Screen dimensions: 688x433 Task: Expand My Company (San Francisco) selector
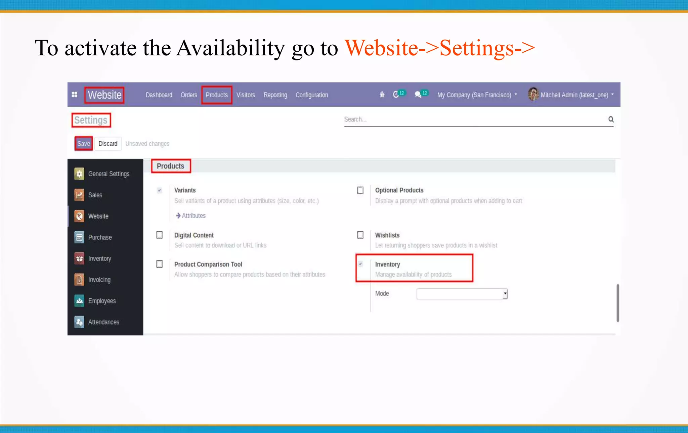point(477,95)
